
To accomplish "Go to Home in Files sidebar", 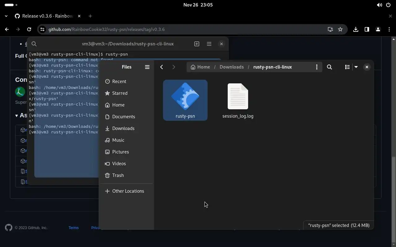I will click(x=127, y=105).
